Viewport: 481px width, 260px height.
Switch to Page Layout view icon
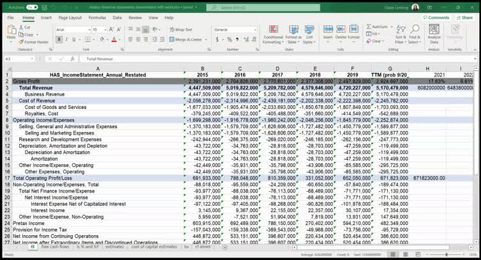tap(405, 254)
